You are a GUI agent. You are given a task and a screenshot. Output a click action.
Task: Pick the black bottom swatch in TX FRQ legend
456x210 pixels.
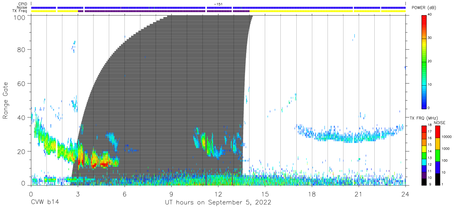[x=424, y=182]
